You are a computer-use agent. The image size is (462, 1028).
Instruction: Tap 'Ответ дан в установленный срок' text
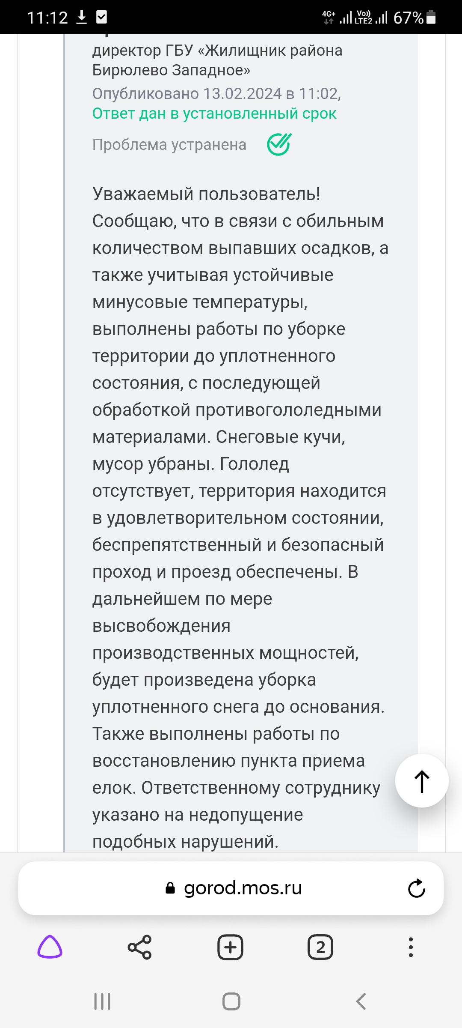[x=214, y=114]
